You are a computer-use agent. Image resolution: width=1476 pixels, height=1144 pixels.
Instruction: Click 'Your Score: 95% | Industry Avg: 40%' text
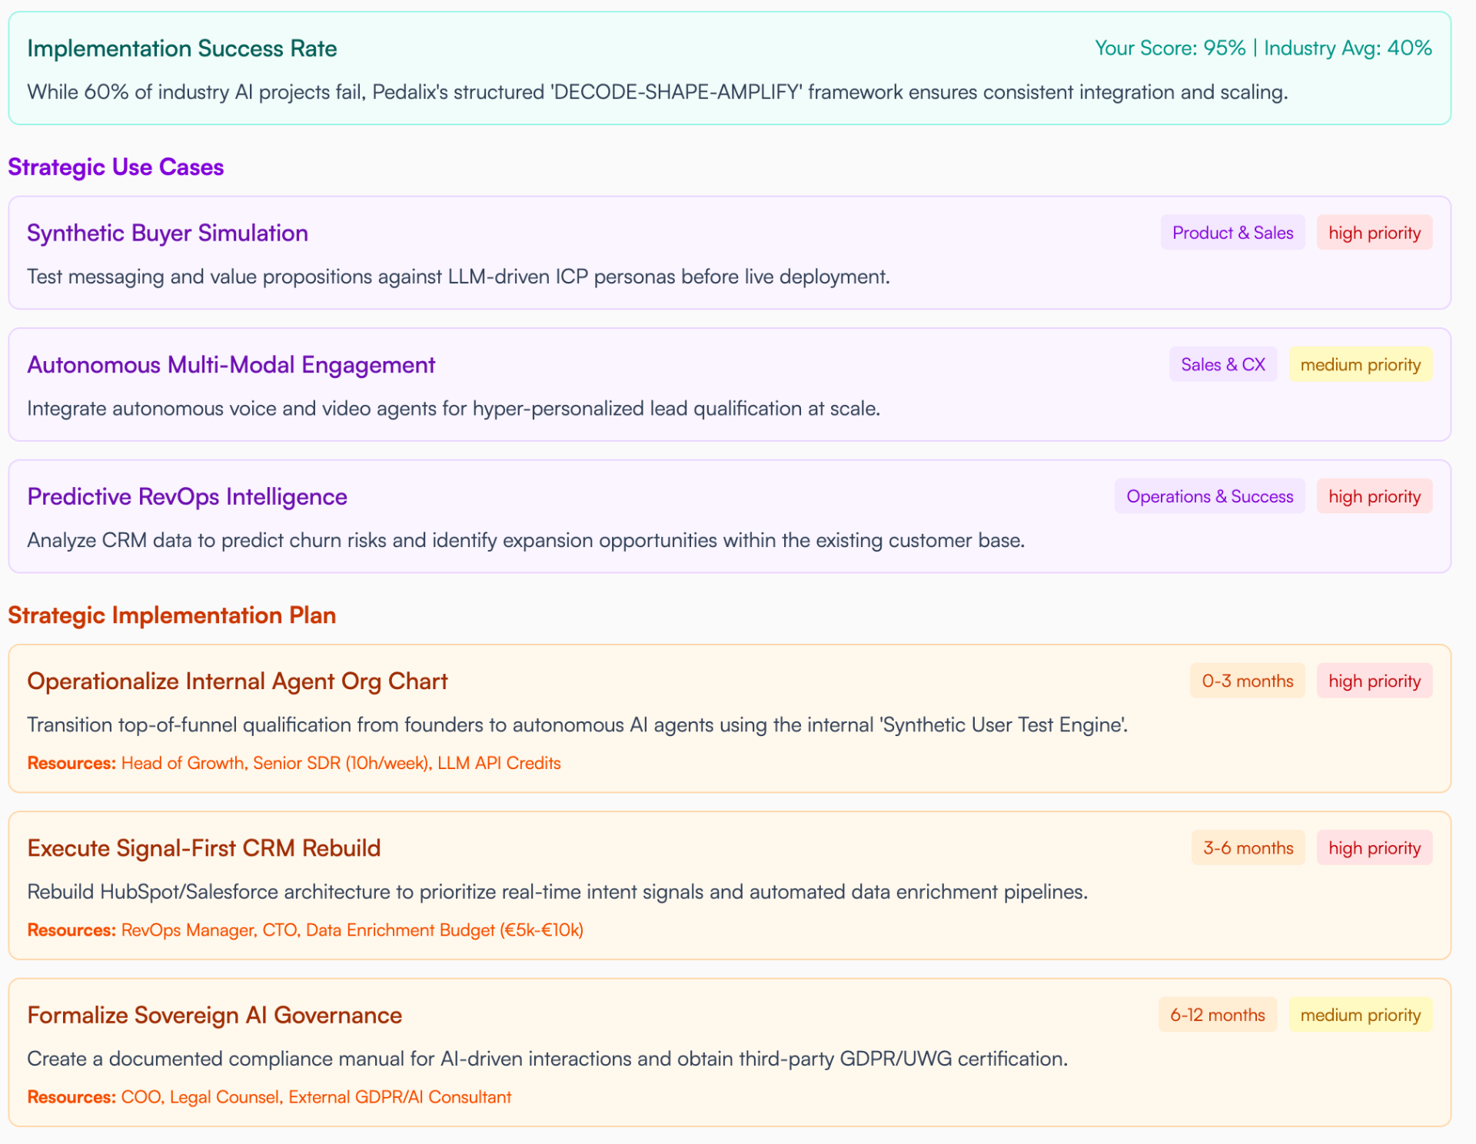(x=1263, y=48)
